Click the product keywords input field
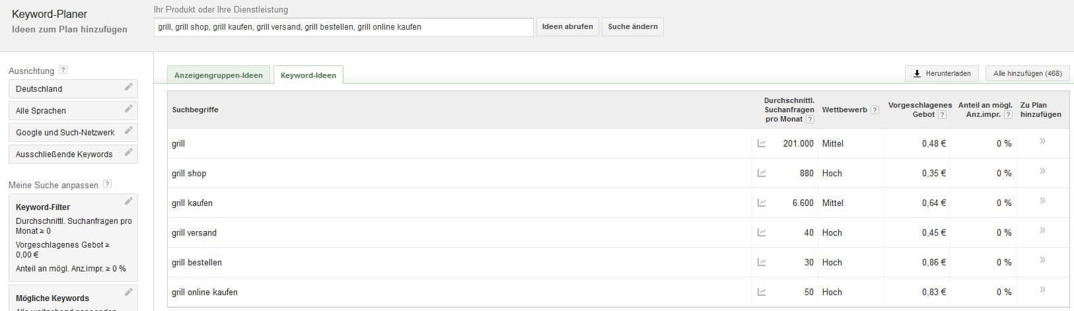1074x311 pixels. click(x=343, y=27)
